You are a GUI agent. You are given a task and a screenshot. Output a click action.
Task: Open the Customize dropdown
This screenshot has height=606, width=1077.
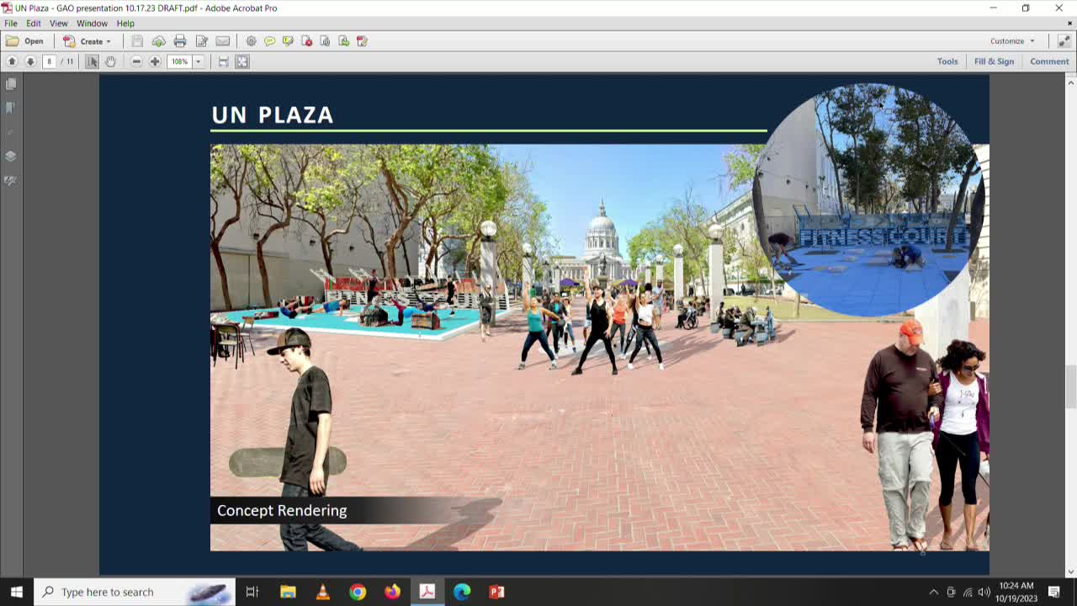click(1012, 40)
